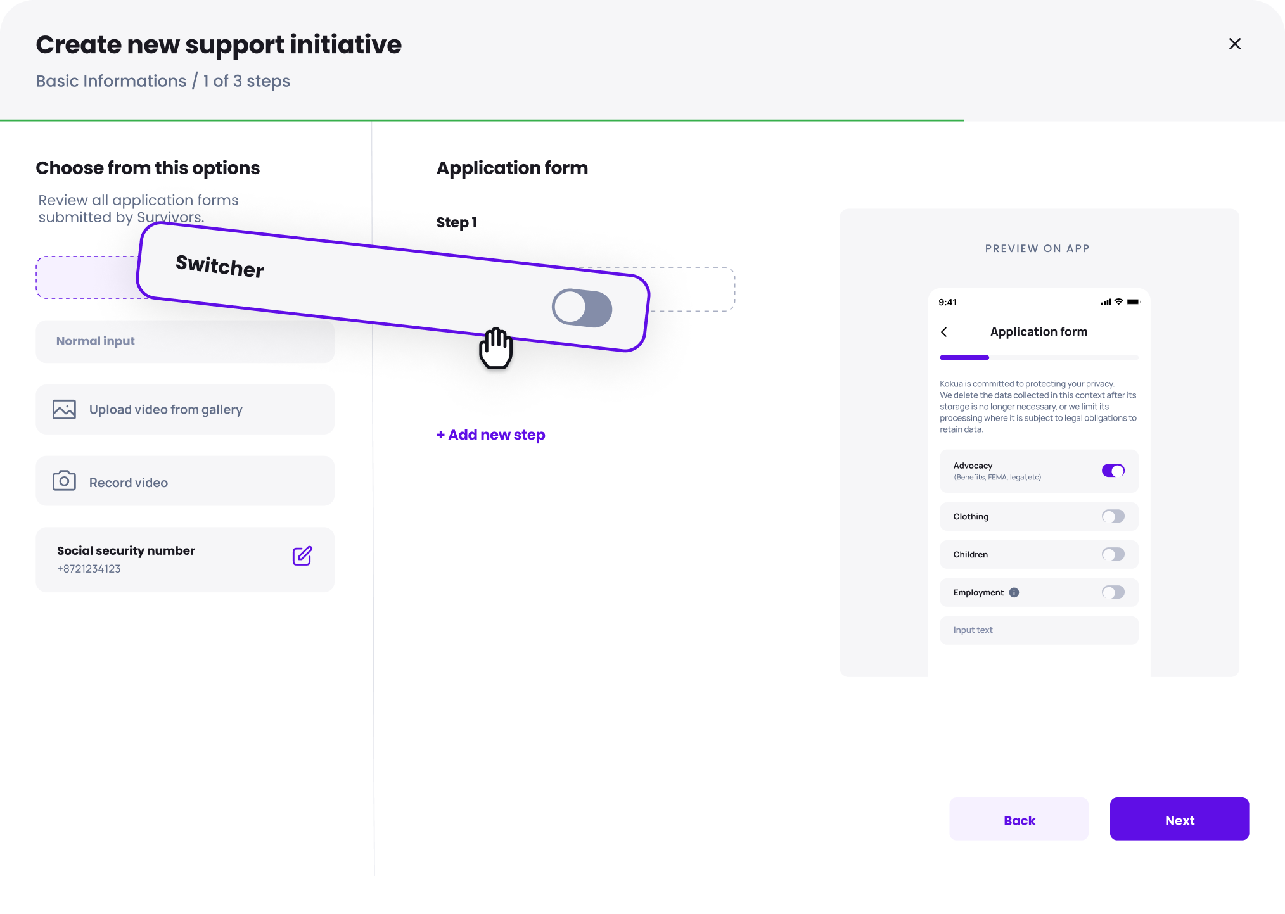
Task: Toggle the Switcher switch
Action: [582, 308]
